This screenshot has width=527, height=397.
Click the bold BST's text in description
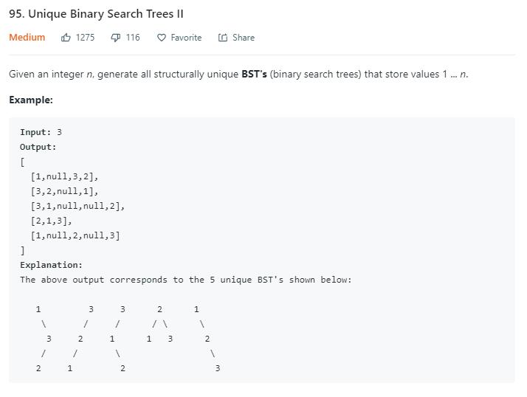point(254,75)
